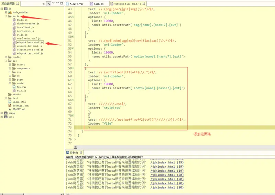Screen dimensions: 275x195
Task: Expand the router folder
Action: click(10, 83)
